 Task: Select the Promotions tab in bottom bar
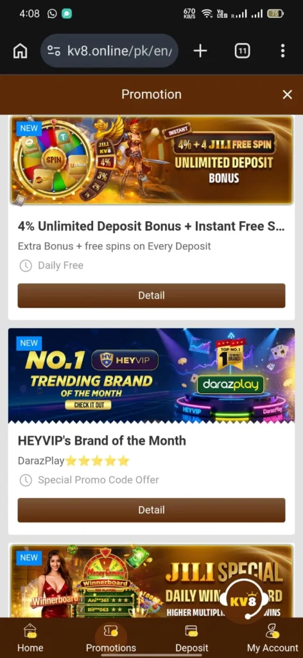pos(110,638)
